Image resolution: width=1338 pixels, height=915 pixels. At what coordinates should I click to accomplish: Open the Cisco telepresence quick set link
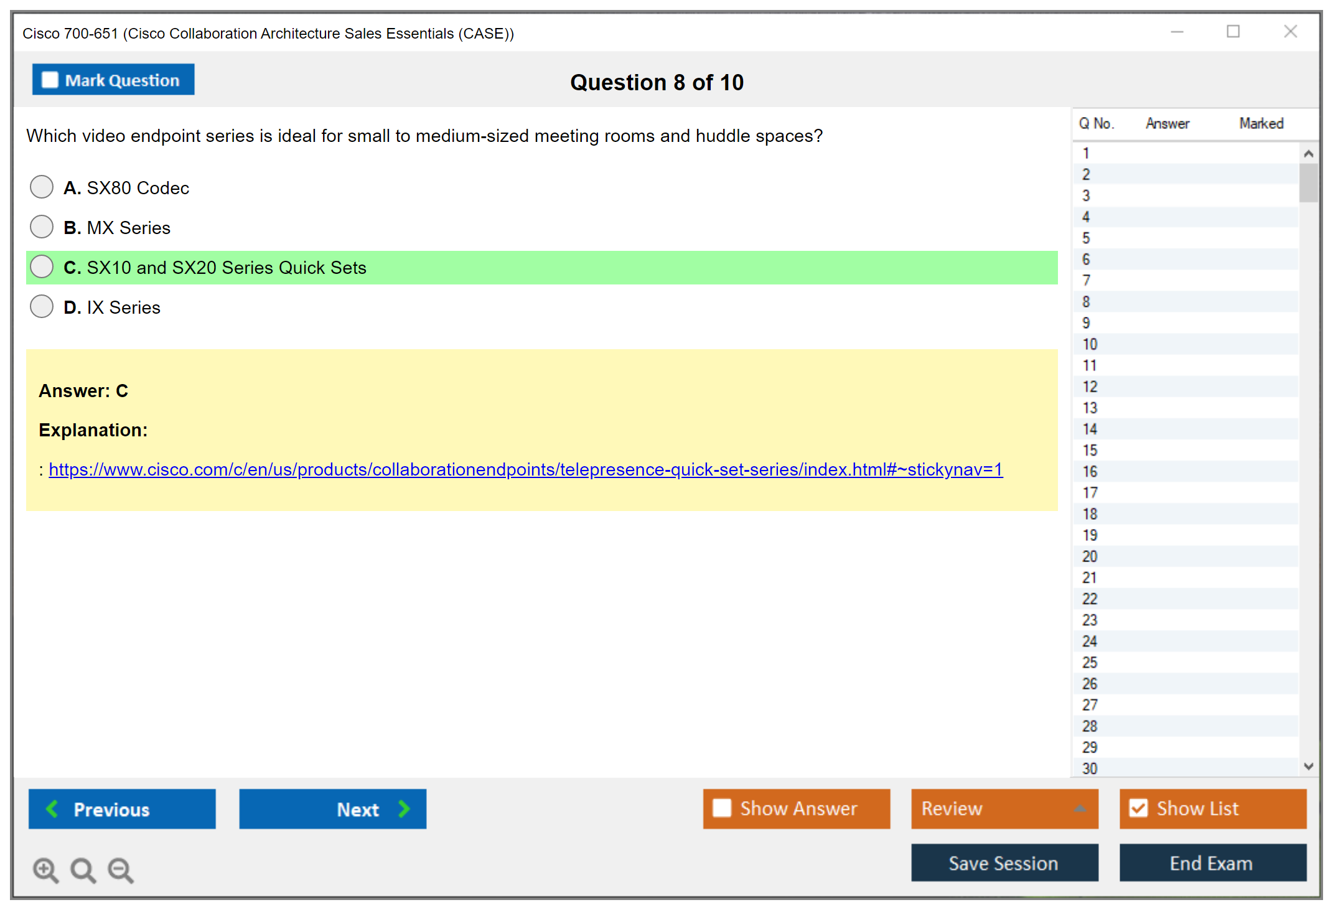pos(525,469)
